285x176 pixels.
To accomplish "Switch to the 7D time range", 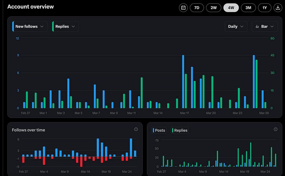I will [x=197, y=8].
